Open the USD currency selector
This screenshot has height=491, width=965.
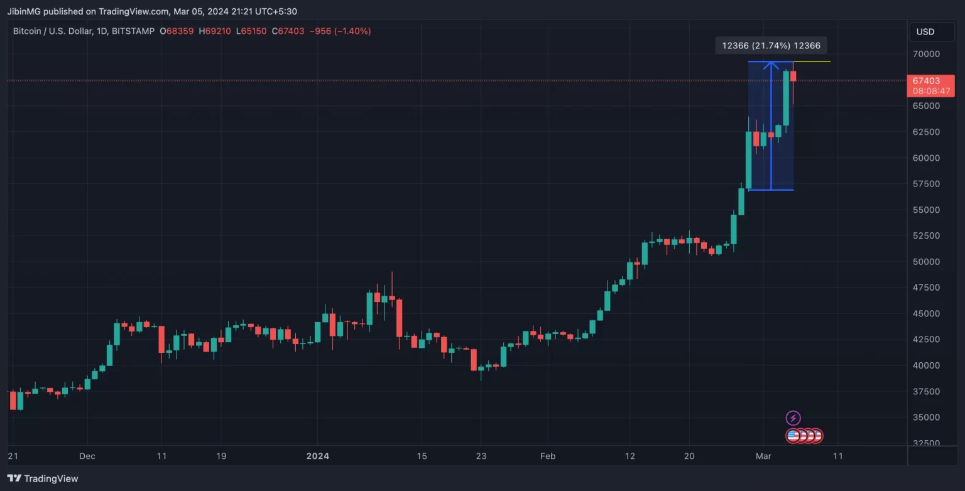[925, 32]
